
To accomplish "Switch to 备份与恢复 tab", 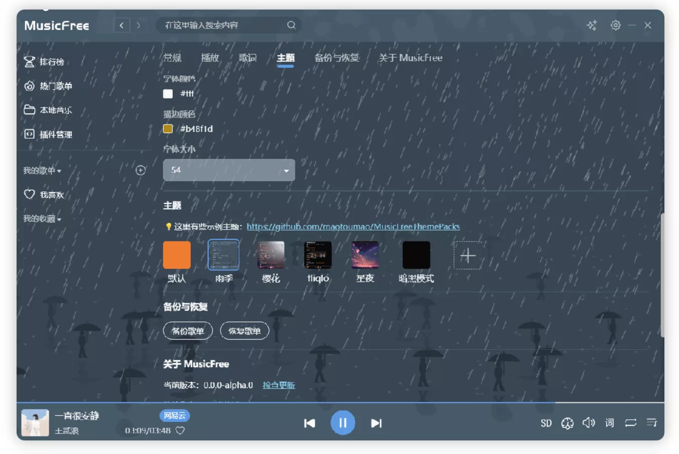I will click(x=337, y=58).
